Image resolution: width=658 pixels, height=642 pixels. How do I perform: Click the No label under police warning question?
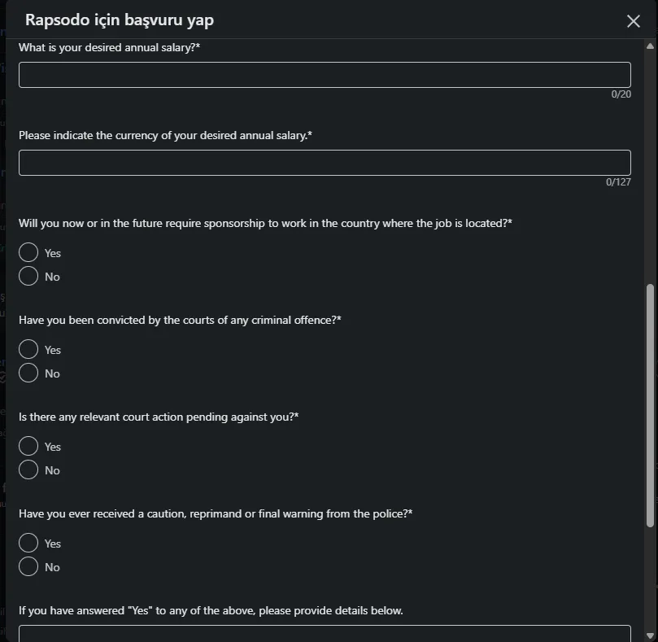click(x=52, y=567)
